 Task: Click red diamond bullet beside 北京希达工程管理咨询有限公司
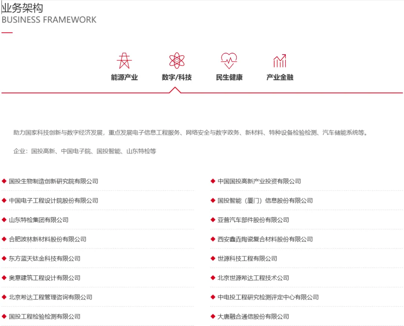(x=4, y=297)
